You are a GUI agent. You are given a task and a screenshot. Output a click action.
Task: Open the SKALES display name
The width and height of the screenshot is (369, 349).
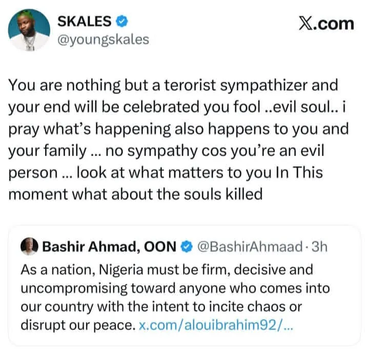click(86, 22)
